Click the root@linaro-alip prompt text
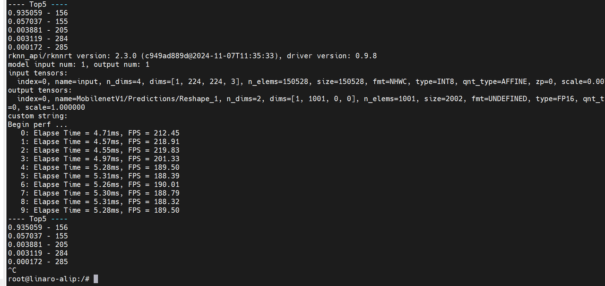The height and width of the screenshot is (286, 605). click(49, 279)
